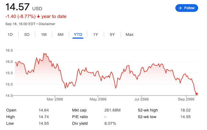Click the Low value 14.55 in the left column
The height and width of the screenshot is (130, 207).
(x=44, y=123)
